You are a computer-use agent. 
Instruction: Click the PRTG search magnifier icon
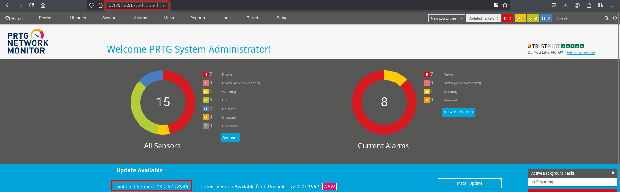pyautogui.click(x=606, y=18)
